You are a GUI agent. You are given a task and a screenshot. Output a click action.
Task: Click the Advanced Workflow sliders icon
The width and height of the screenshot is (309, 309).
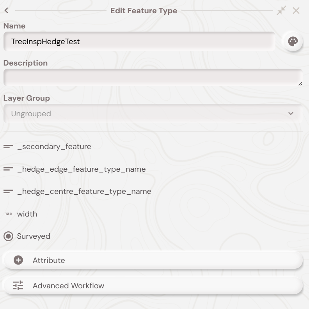tap(18, 286)
